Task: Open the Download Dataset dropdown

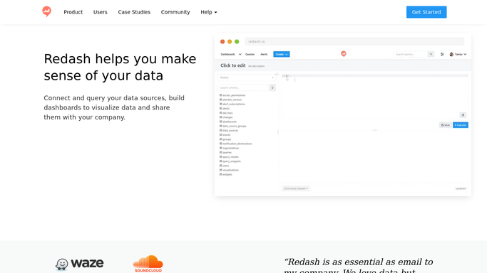Action: (x=296, y=188)
